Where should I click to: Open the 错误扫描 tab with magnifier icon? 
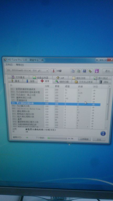tap(62, 82)
